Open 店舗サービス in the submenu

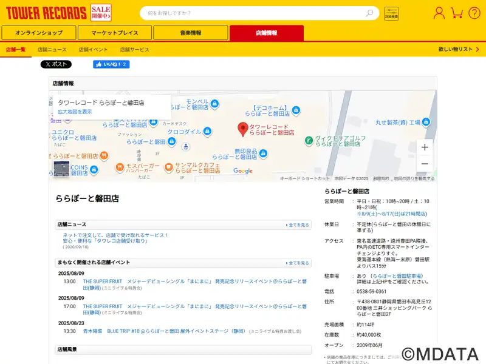134,50
